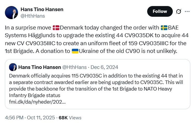Open the author name in quoted post
The height and width of the screenshot is (123, 192).
pyautogui.click(x=40, y=67)
